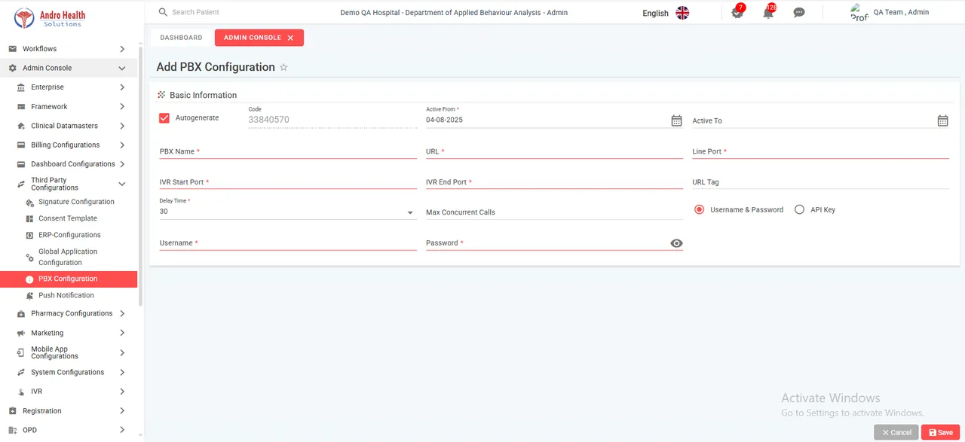This screenshot has width=965, height=442.
Task: Focus the IVR Start Port field
Action: (287, 182)
